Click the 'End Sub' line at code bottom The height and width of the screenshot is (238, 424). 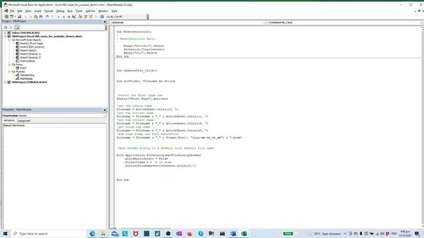(123, 180)
